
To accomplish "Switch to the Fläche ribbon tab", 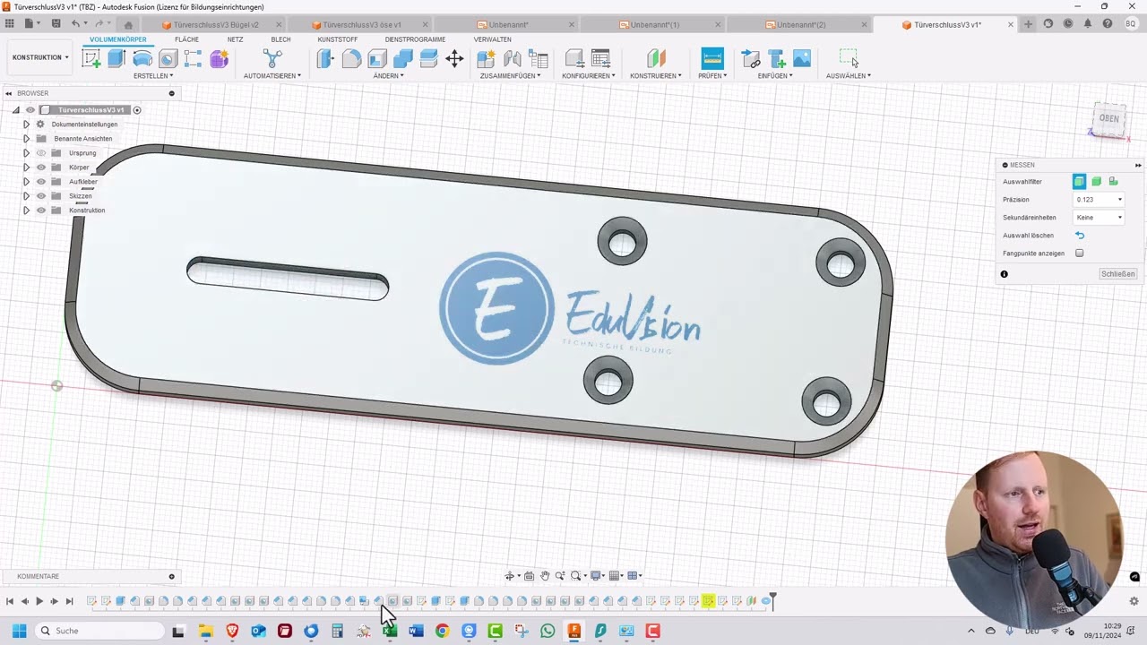I will (186, 39).
